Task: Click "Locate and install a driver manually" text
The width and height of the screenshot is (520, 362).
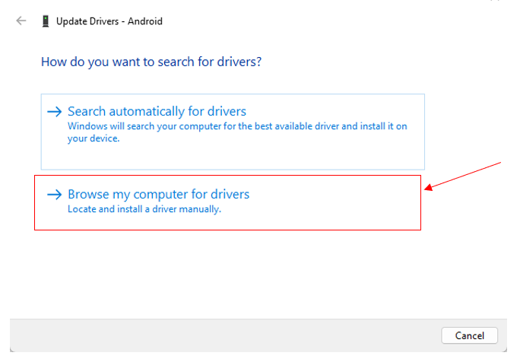Action: tap(144, 209)
